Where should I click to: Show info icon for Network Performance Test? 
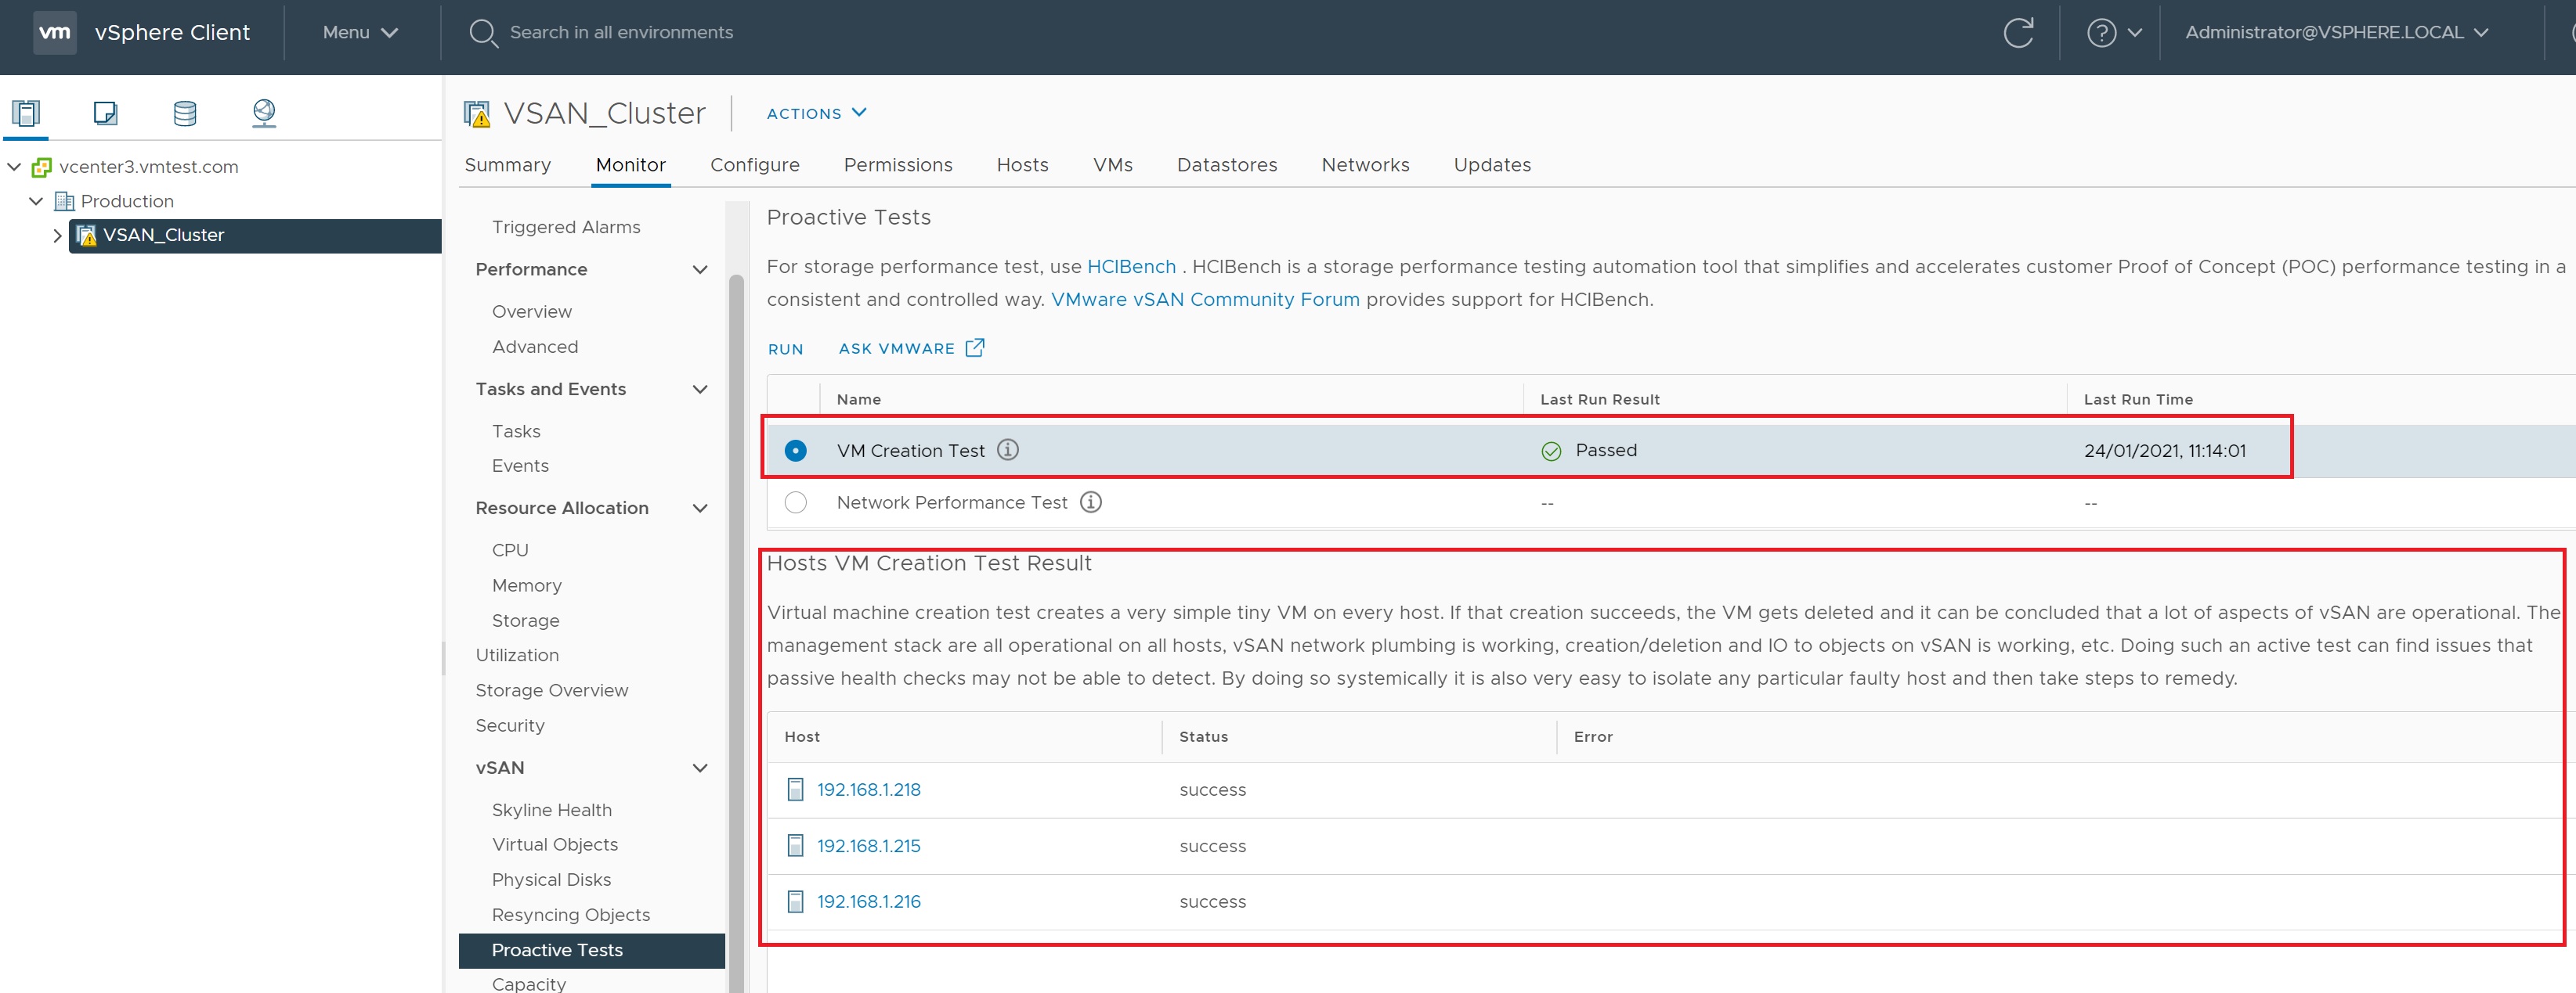click(1091, 502)
